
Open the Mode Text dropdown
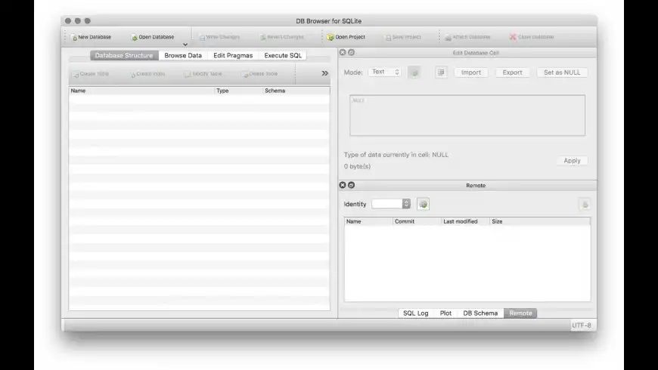click(x=385, y=72)
